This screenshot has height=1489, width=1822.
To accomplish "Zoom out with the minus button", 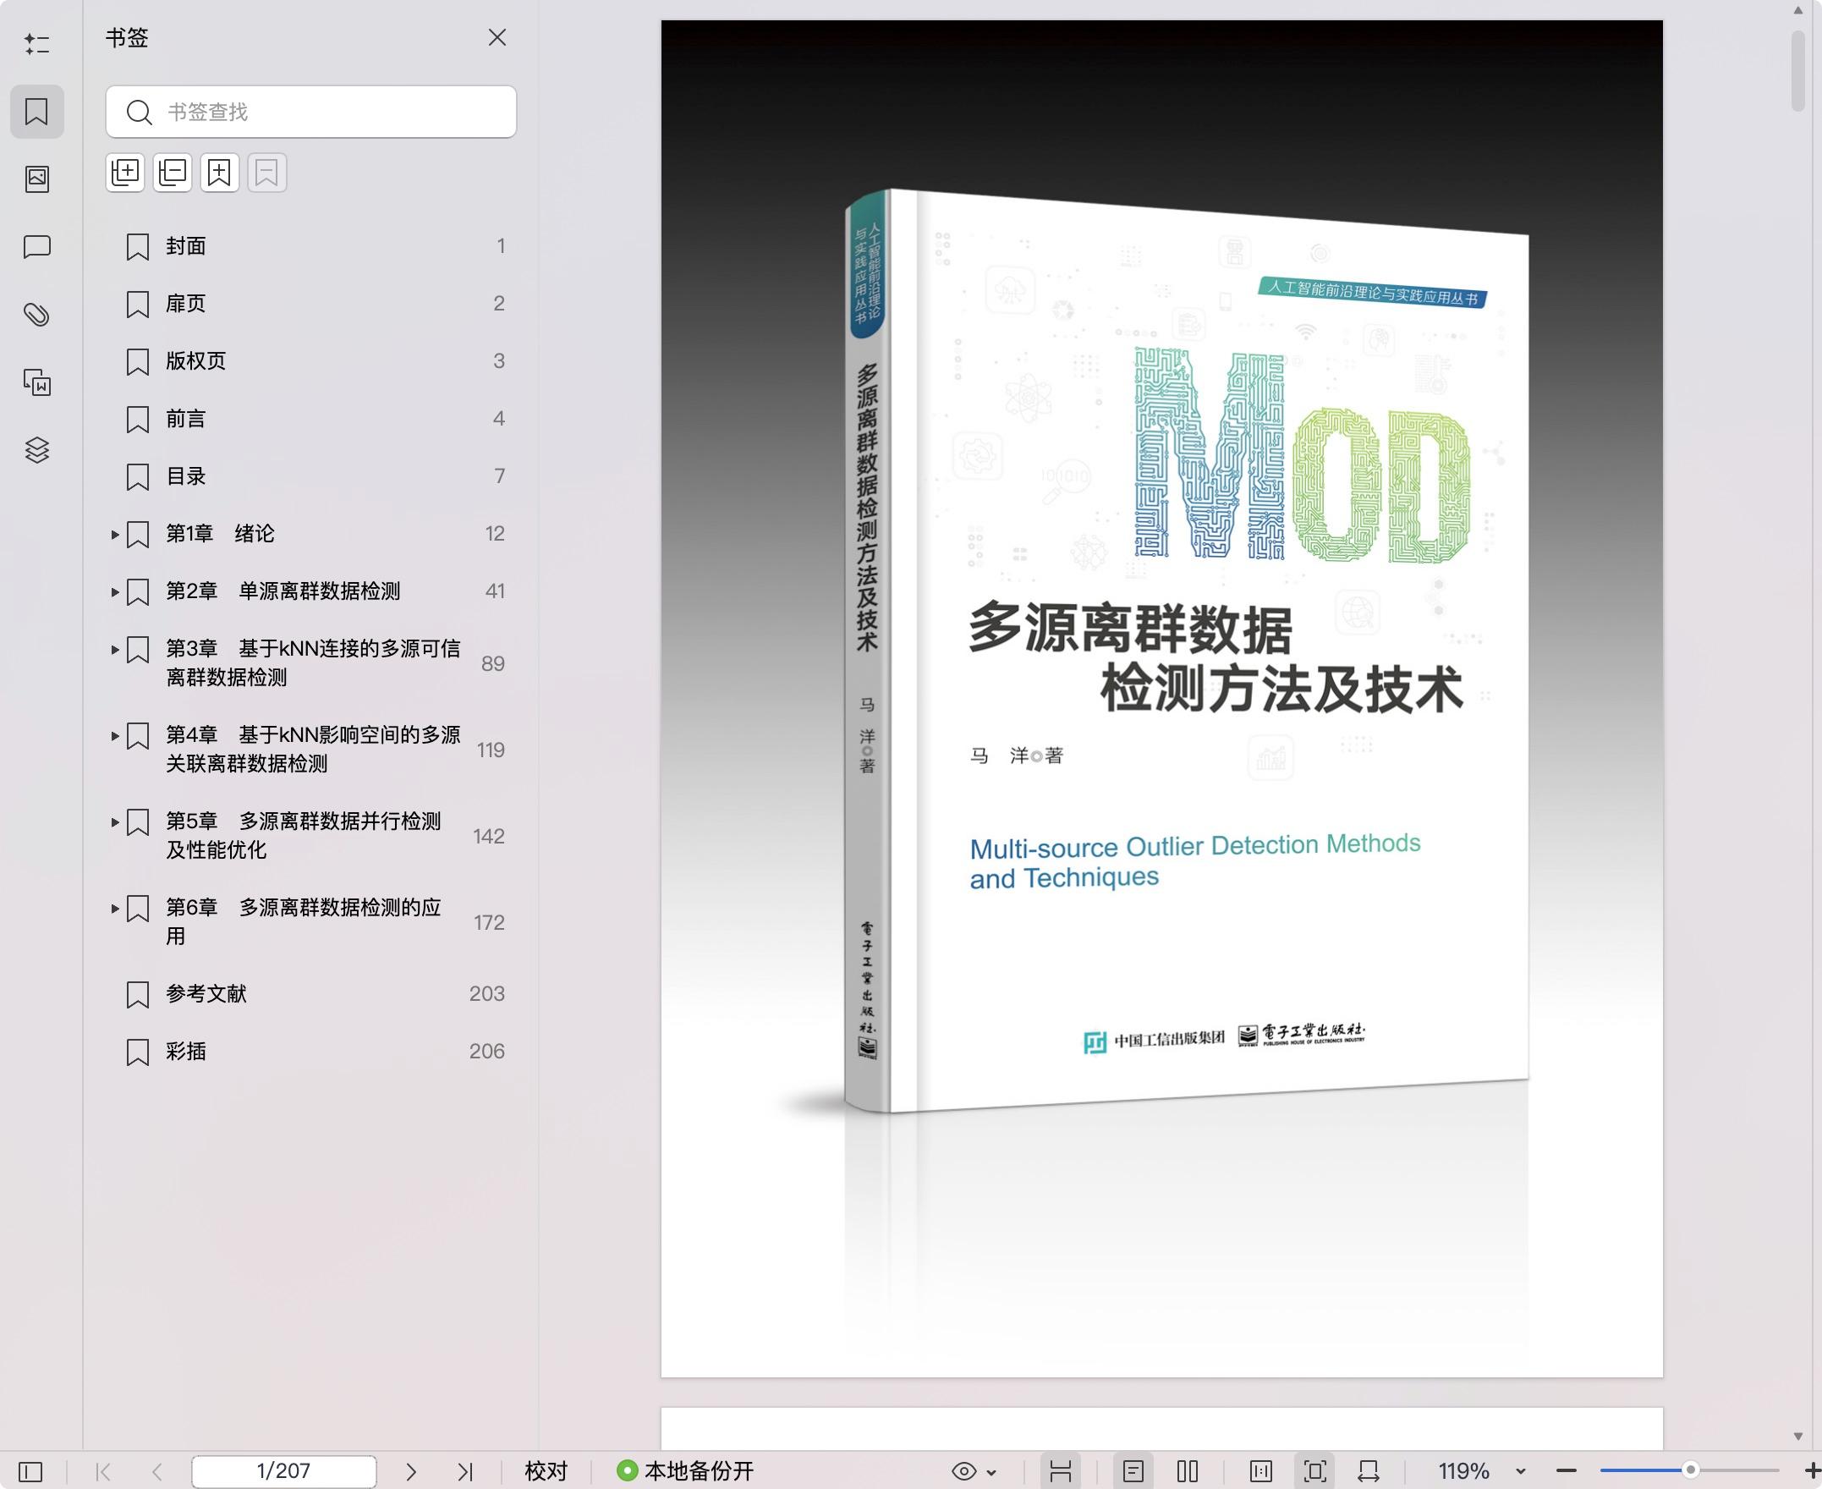I will (1567, 1471).
